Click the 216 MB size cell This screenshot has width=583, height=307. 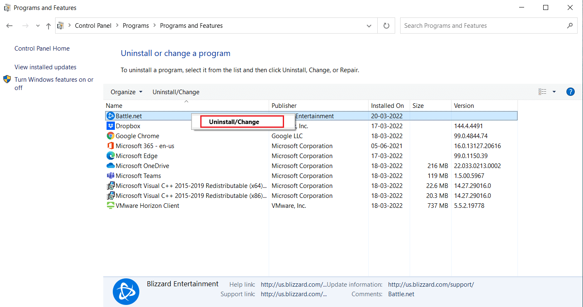[x=438, y=166]
